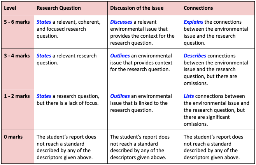Select the "1 - 2 marks" level cell
Viewport: 256px width, 165px height.
coord(17,96)
